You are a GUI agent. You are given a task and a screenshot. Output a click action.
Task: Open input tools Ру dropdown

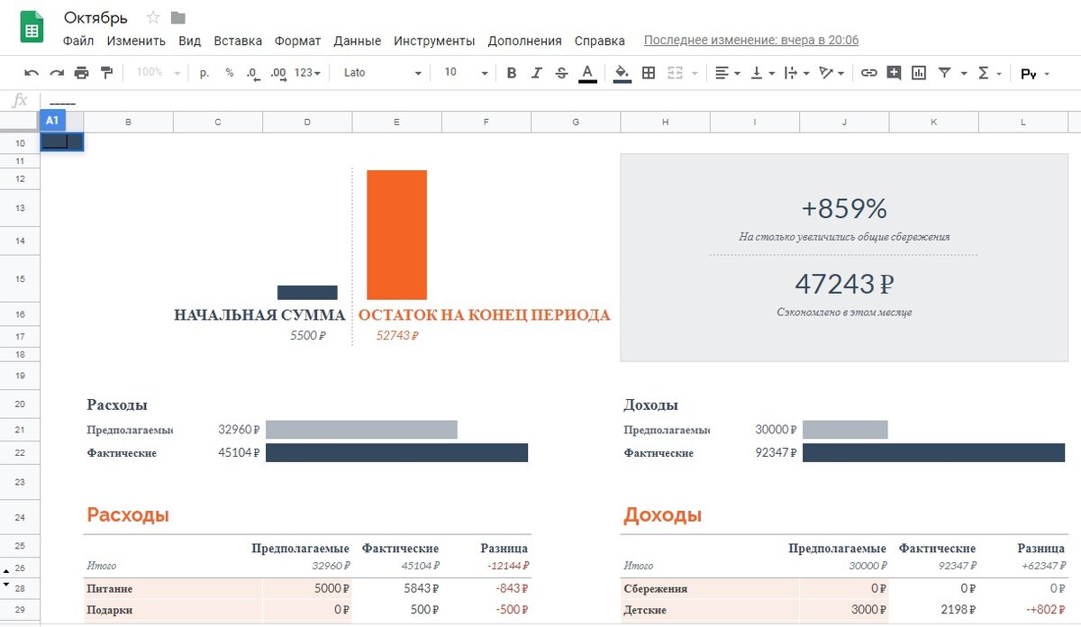pos(1034,74)
